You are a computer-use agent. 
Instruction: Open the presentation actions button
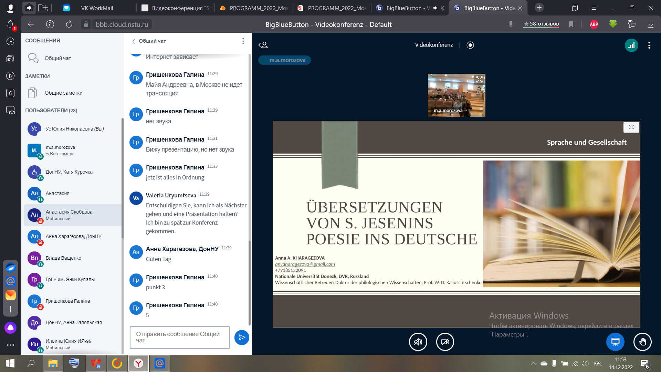615,342
